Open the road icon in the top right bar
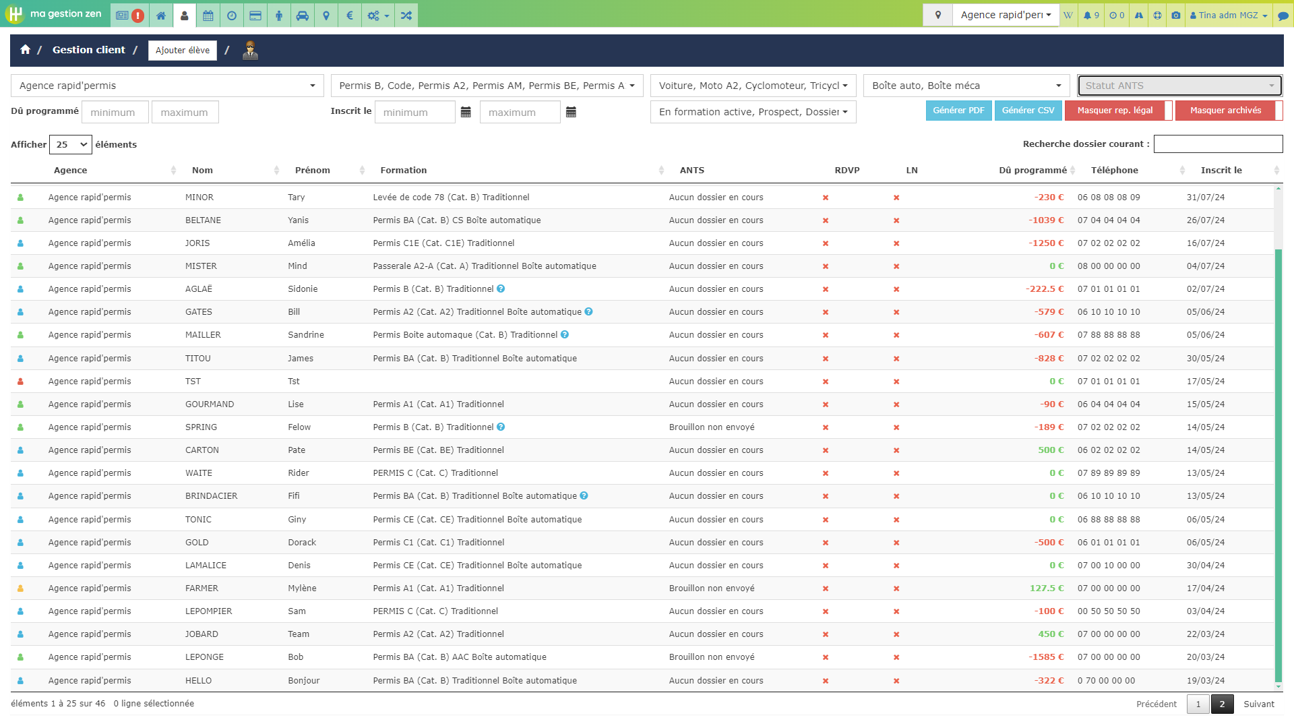 1139,15
